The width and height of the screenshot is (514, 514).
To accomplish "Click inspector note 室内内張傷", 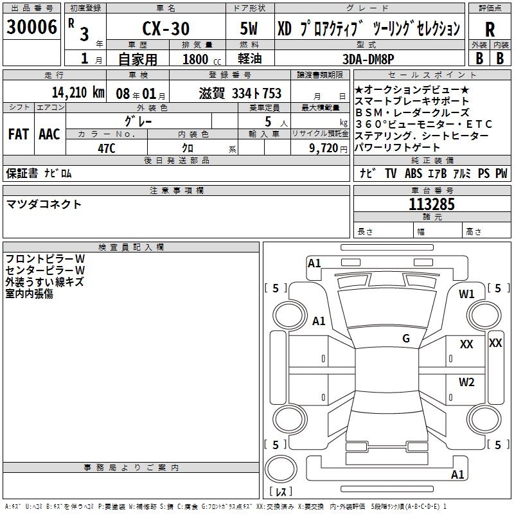I will 29,294.
